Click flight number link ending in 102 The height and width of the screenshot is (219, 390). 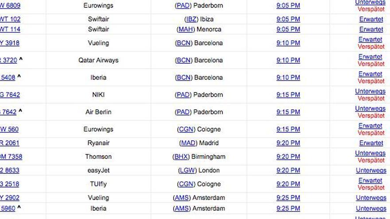click(10, 19)
